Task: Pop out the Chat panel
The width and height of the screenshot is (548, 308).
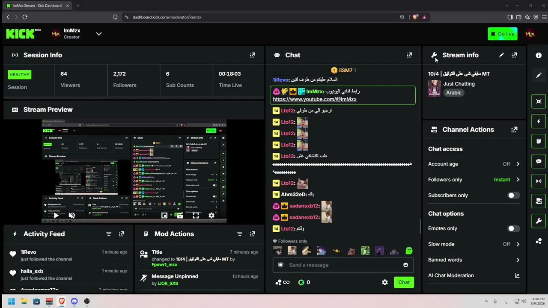Action: point(410,55)
